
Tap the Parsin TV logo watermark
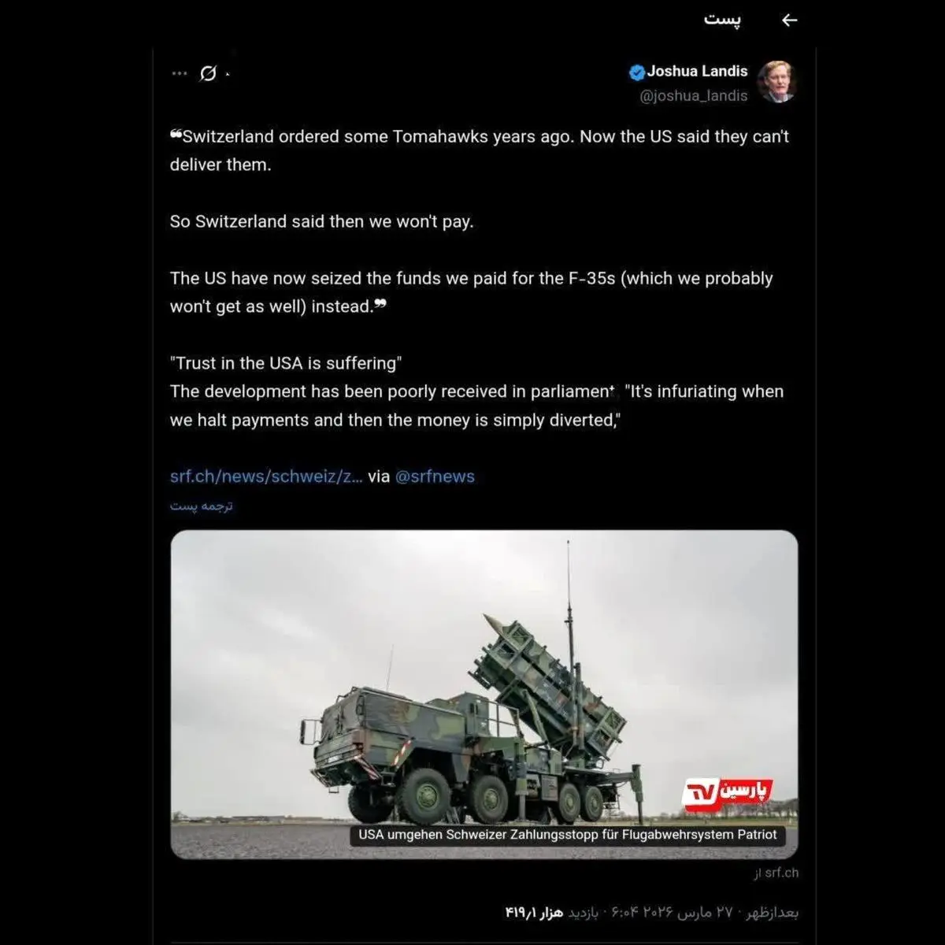[727, 794]
